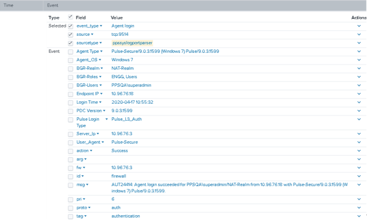Check the msg field checkbox
The height and width of the screenshot is (224, 367).
pyautogui.click(x=71, y=185)
